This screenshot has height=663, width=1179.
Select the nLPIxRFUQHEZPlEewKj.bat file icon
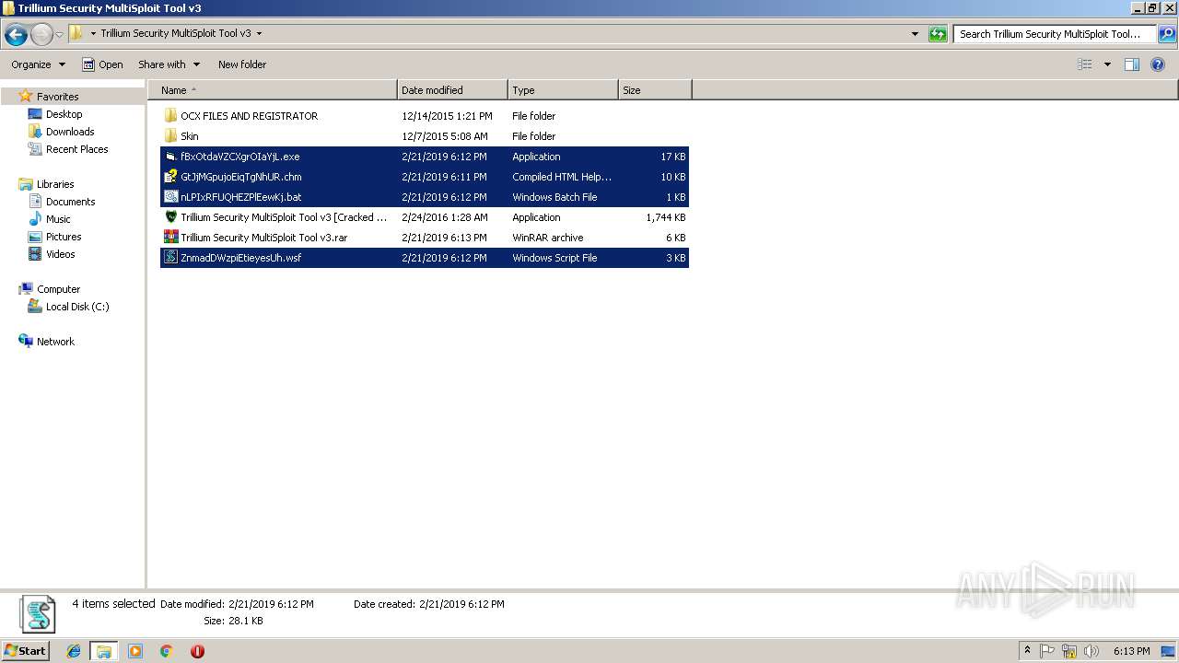(x=170, y=197)
